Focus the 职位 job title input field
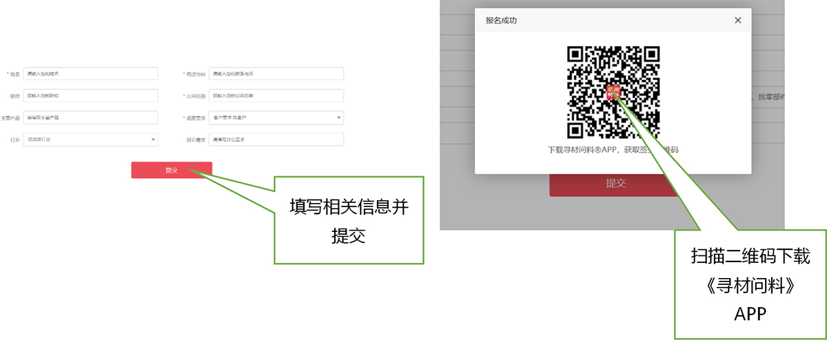The image size is (827, 340). (x=90, y=96)
